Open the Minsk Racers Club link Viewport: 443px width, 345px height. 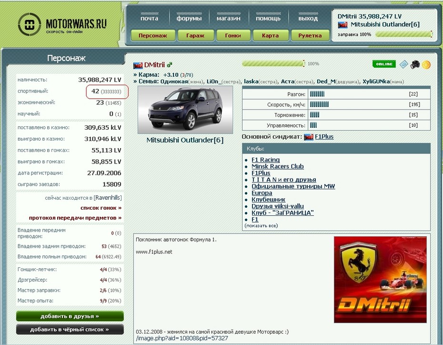[x=278, y=166]
